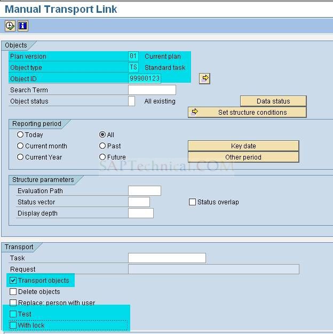Image resolution: width=333 pixels, height=334 pixels.
Task: Focus the Object type field
Action: (x=133, y=68)
